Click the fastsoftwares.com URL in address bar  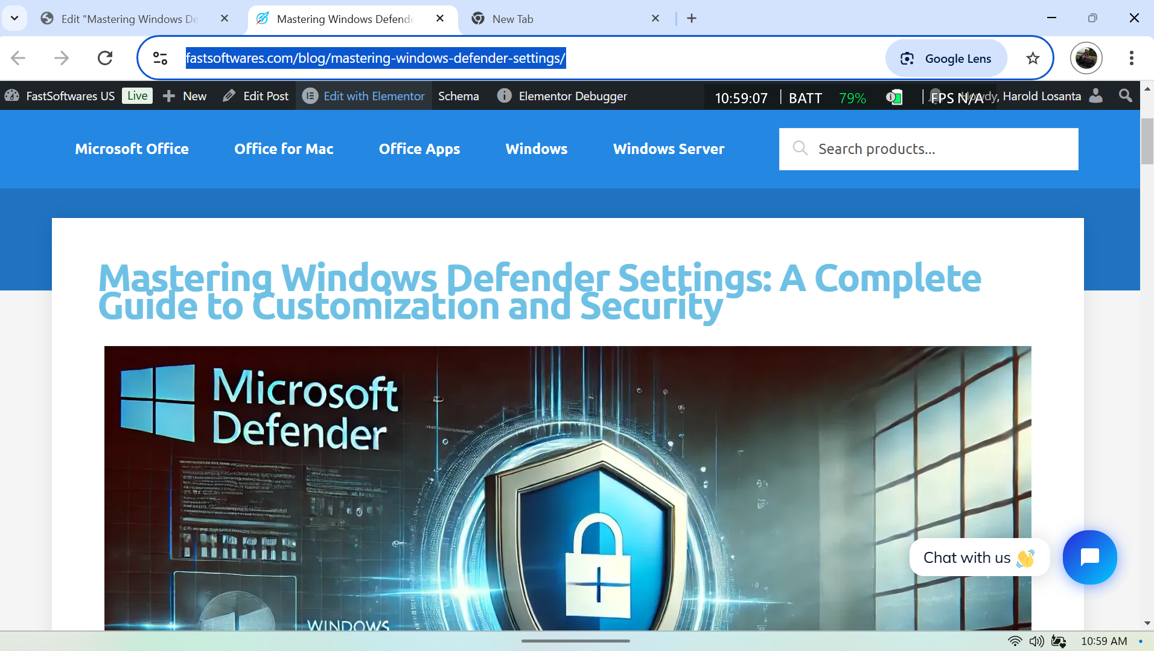pos(375,58)
